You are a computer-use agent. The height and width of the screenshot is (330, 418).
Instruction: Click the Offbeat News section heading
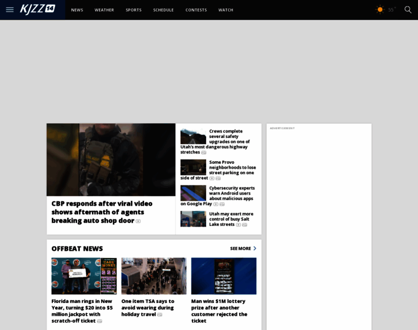click(77, 249)
